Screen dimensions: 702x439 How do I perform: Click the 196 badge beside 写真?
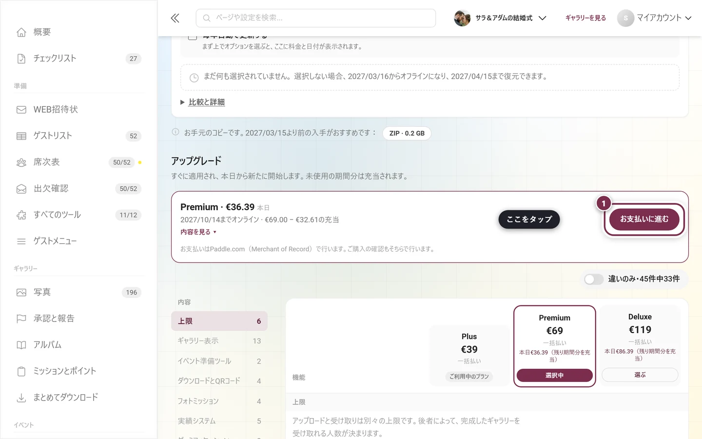click(x=132, y=293)
